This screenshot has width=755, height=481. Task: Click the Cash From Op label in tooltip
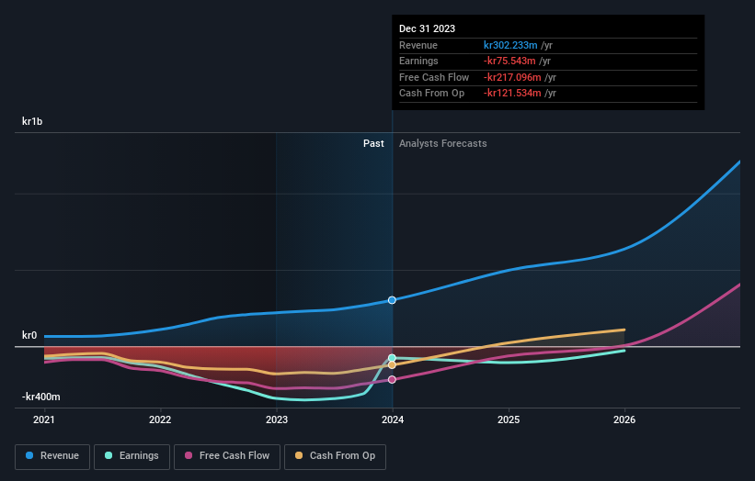point(431,94)
